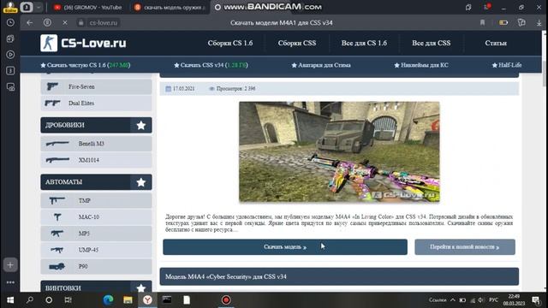Switch to the GROMOV - YouTube tab
The width and height of the screenshot is (548, 308).
[x=87, y=7]
